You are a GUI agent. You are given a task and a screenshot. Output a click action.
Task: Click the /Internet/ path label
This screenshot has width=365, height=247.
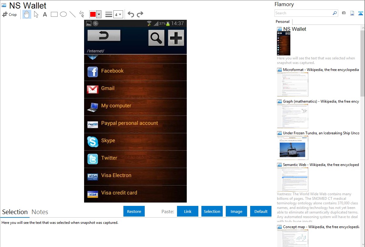click(x=95, y=51)
